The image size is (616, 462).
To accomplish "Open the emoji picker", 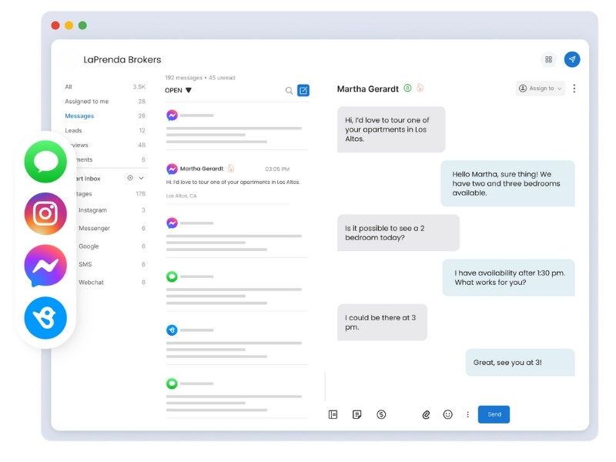I will click(x=447, y=414).
